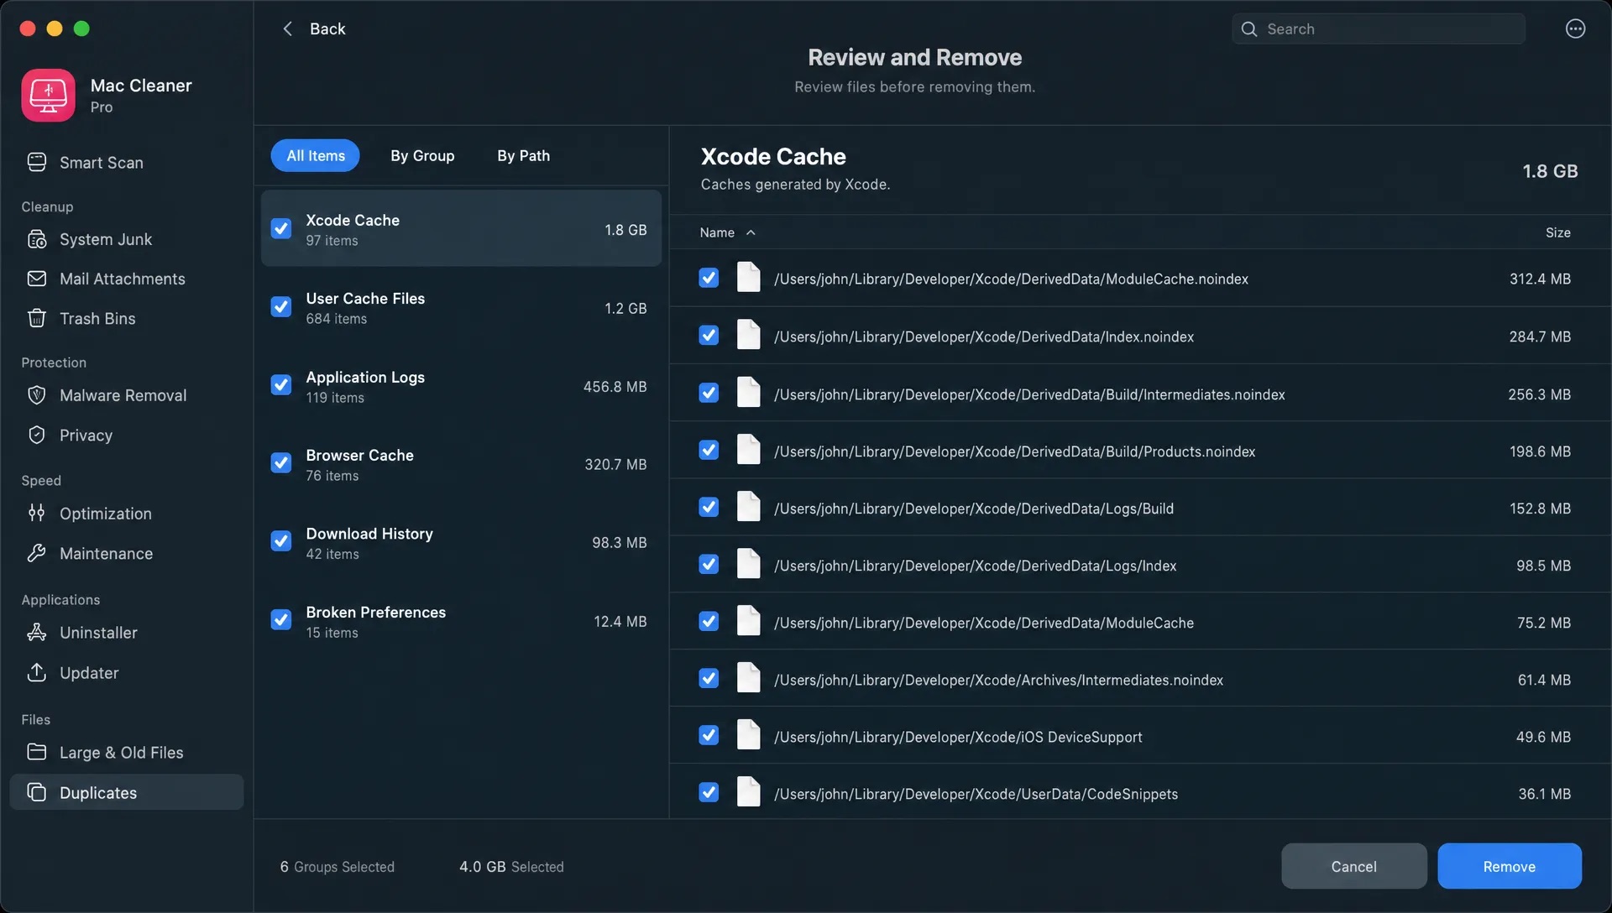This screenshot has width=1612, height=913.
Task: Select Broken Preferences 15 items row
Action: [x=461, y=621]
